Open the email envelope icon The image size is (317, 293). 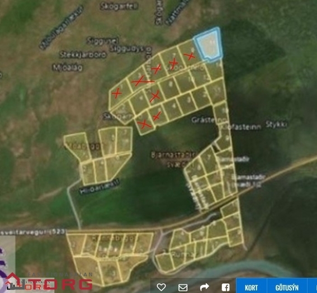coord(183,287)
